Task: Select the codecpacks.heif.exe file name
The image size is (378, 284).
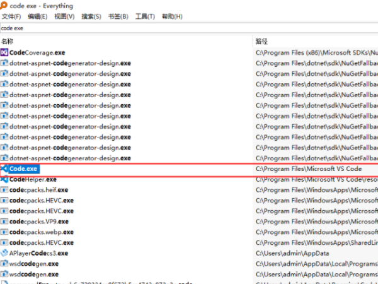Action: point(39,190)
